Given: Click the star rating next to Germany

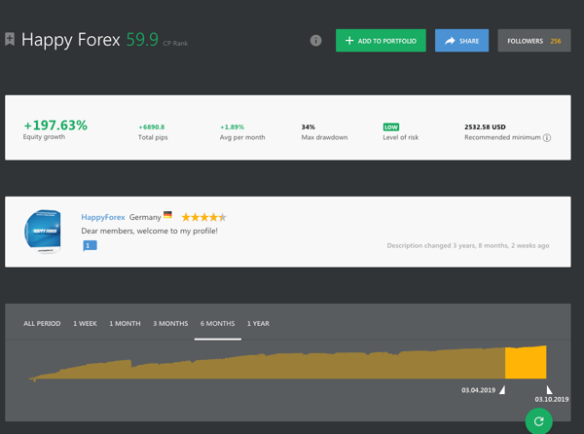Looking at the screenshot, I should [x=203, y=217].
